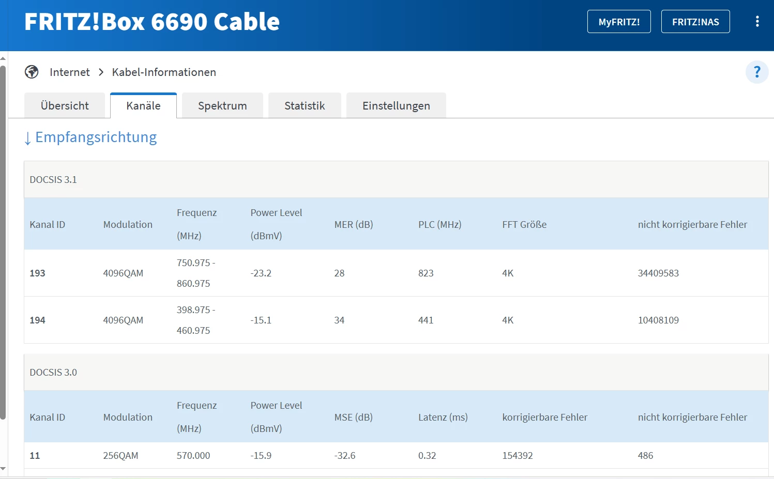Click the Empfangsrichtung heading with down arrow
The height and width of the screenshot is (479, 774).
[x=91, y=137]
